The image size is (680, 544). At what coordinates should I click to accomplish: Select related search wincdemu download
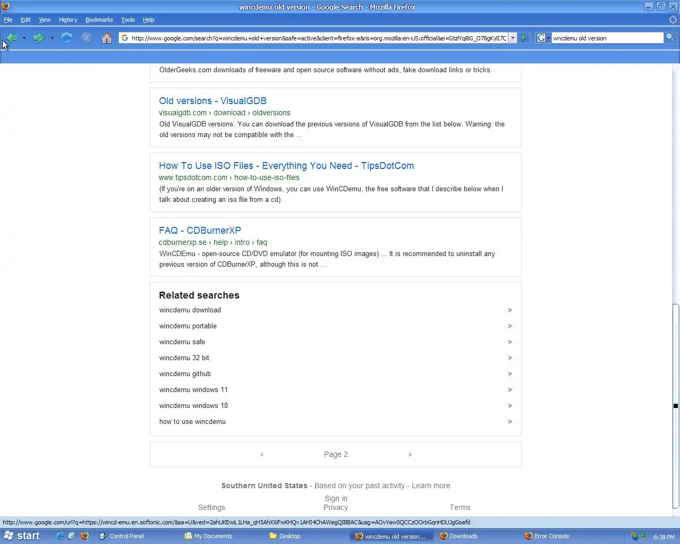[x=190, y=310]
